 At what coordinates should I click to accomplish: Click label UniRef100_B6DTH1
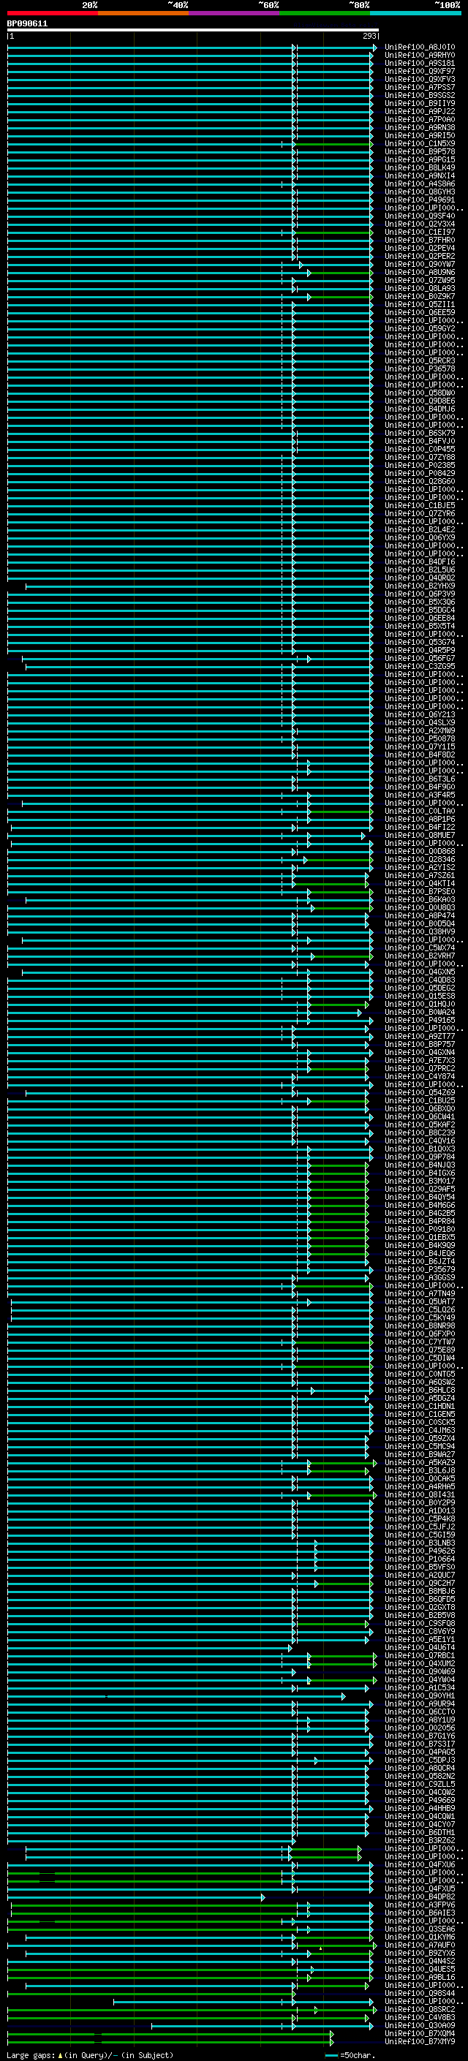[x=419, y=1832]
